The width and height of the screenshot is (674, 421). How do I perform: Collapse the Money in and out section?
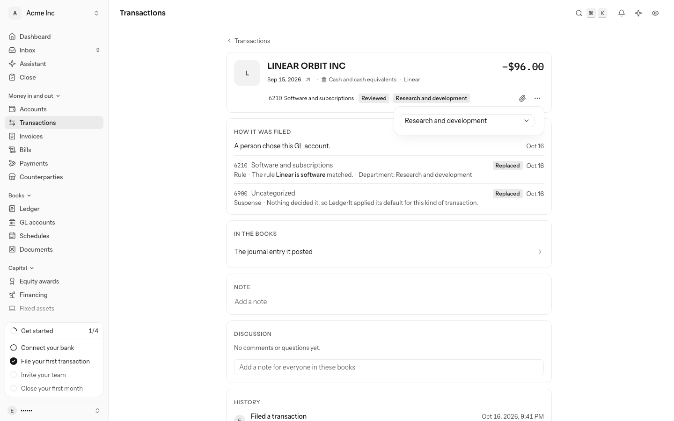click(x=34, y=96)
